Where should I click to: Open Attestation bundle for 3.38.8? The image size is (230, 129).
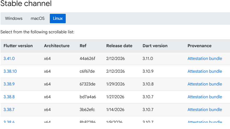pos(205,97)
